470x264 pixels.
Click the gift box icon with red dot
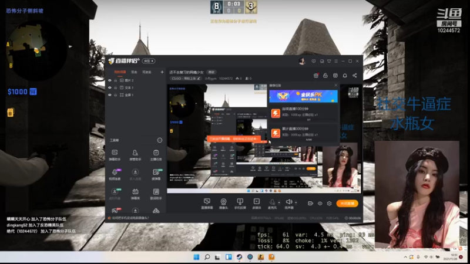tap(316, 76)
